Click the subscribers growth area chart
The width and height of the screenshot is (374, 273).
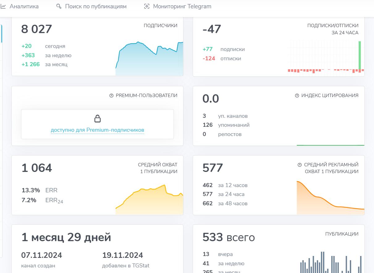[x=149, y=58]
